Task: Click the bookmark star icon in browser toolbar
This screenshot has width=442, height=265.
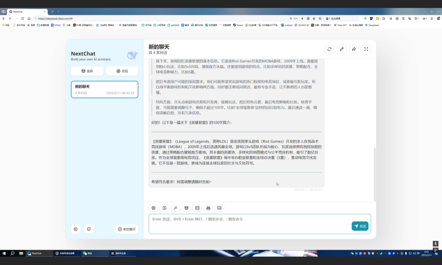Action: pyautogui.click(x=391, y=19)
